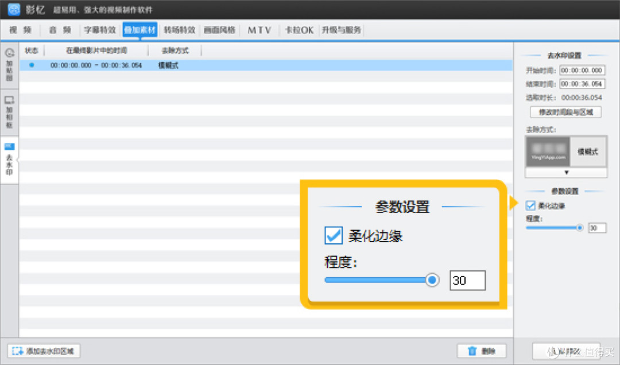The width and height of the screenshot is (620, 365).
Task: Click the 模糊式 removal method preview thumbnail
Action: 548,152
